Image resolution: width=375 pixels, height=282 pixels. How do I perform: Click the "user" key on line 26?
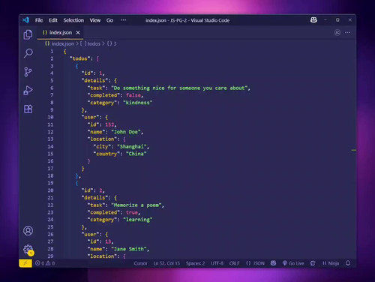[90, 234]
